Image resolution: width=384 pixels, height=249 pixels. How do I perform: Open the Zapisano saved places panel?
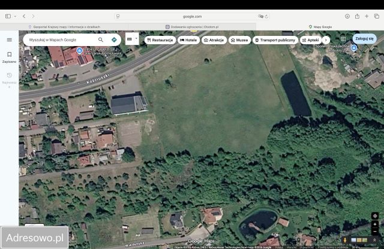(x=10, y=57)
